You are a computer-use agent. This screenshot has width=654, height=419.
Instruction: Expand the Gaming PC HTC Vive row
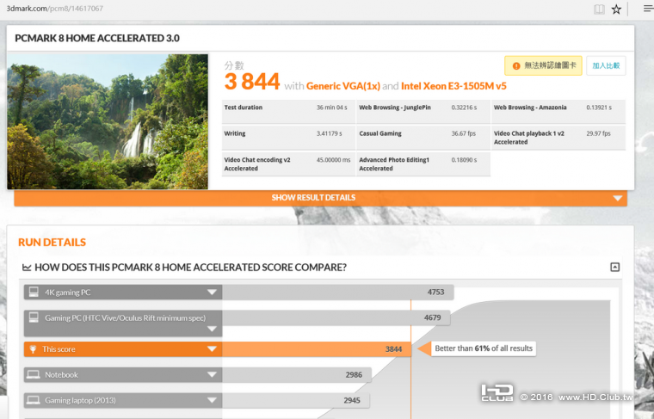pyautogui.click(x=211, y=329)
